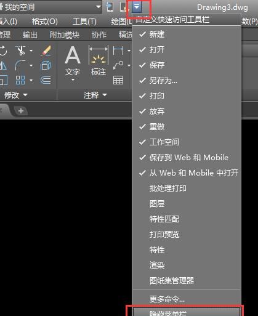
Task: Enable 批处理打印 in the toolbar list
Action: (187, 188)
